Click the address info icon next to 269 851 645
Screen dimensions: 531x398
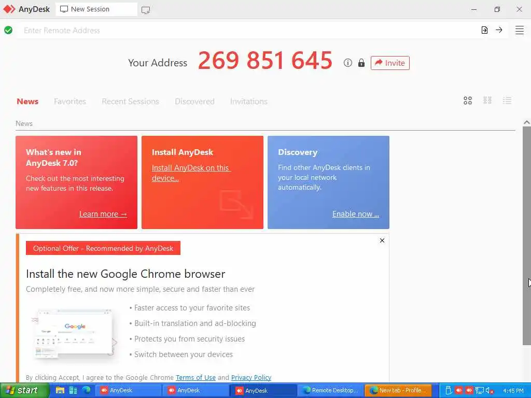[348, 63]
